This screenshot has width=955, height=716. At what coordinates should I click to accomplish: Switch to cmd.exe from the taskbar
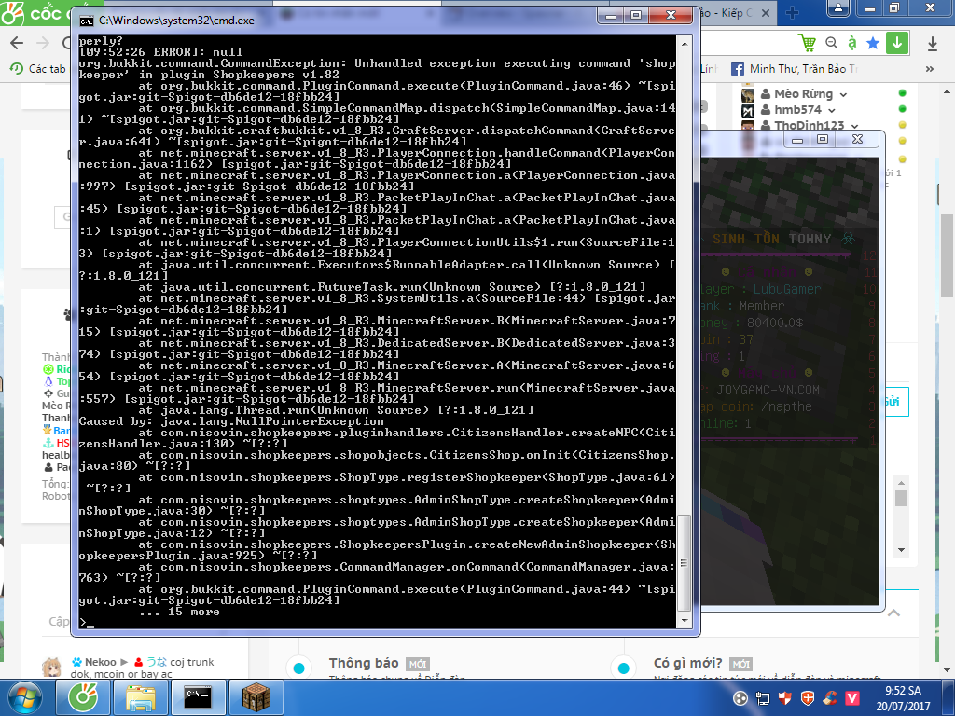point(198,697)
